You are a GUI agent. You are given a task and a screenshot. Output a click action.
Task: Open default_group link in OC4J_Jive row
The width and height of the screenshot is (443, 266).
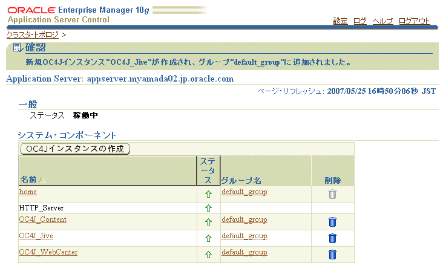(244, 236)
